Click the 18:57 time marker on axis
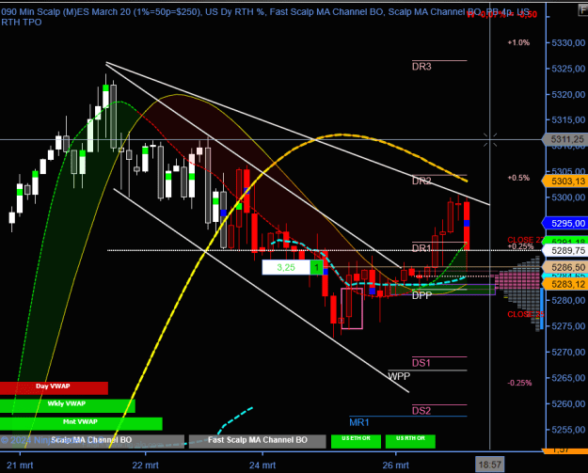Image resolution: width=588 pixels, height=473 pixels. (x=490, y=465)
